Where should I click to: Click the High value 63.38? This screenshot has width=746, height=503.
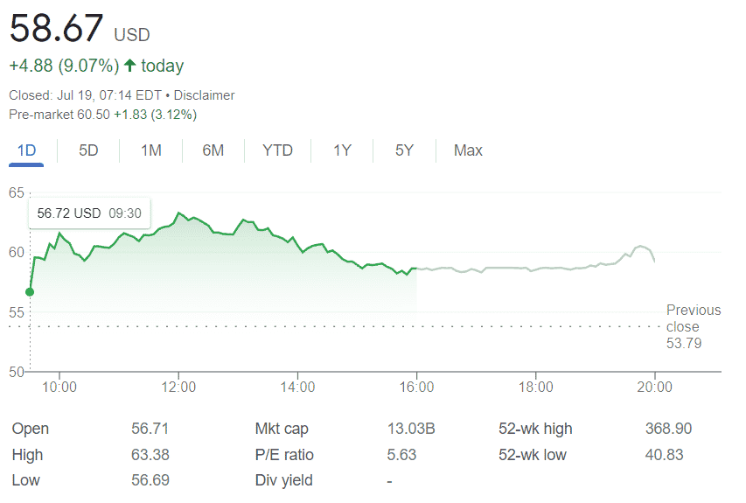pyautogui.click(x=150, y=455)
